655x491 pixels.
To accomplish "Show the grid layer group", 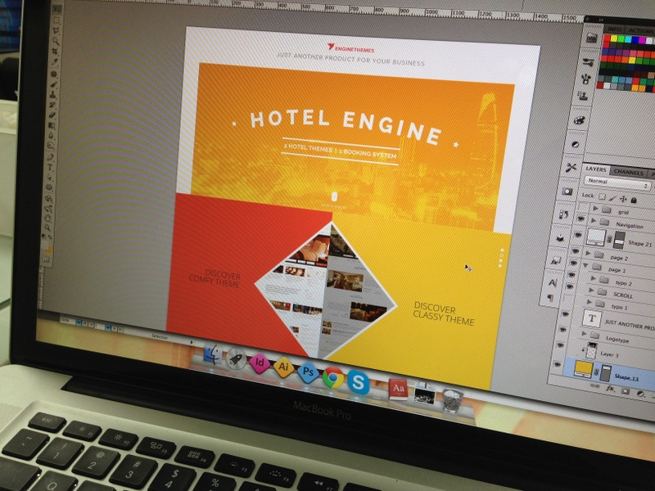I will click(x=582, y=207).
